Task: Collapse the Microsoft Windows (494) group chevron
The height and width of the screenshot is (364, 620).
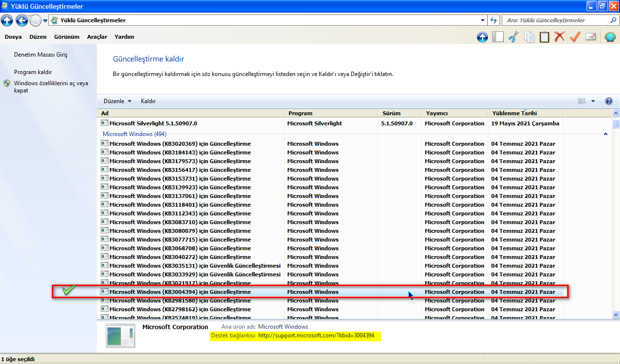Action: pos(606,134)
